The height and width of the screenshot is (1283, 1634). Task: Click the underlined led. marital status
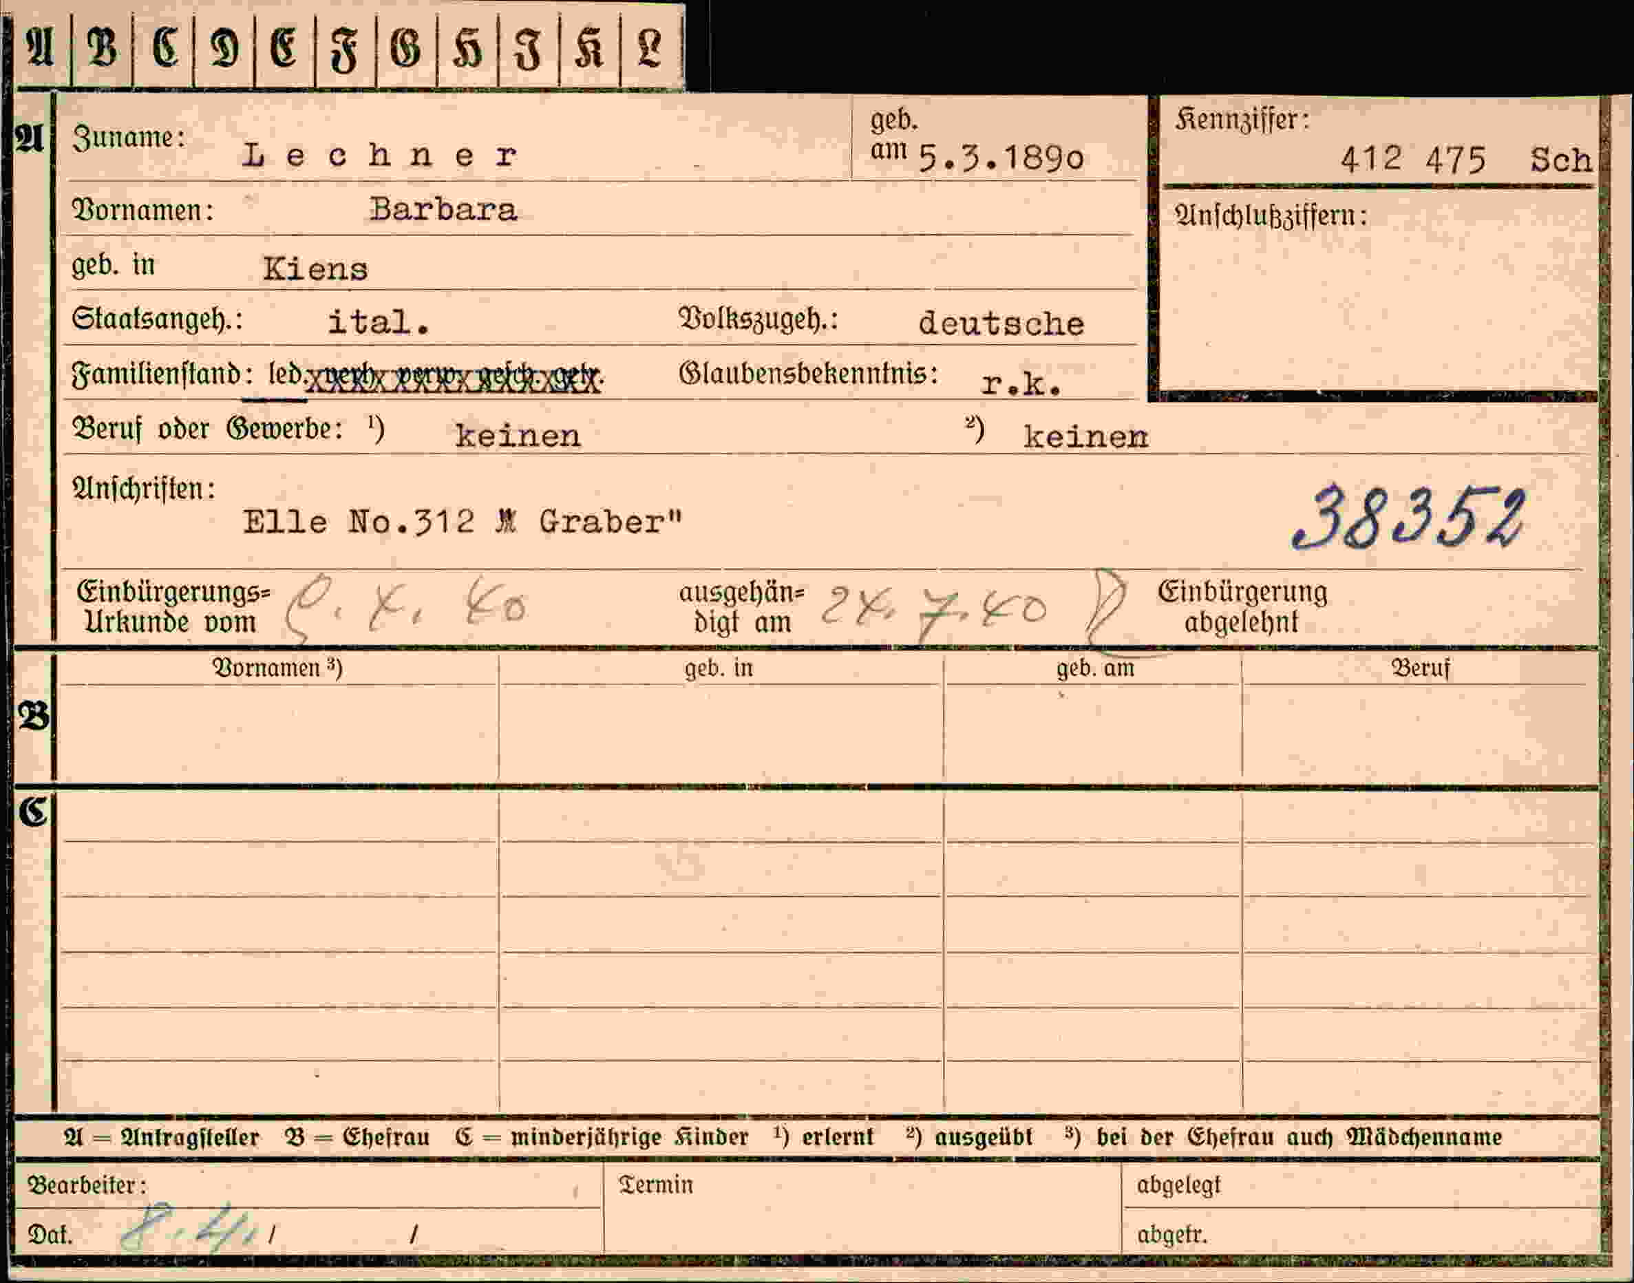click(286, 374)
